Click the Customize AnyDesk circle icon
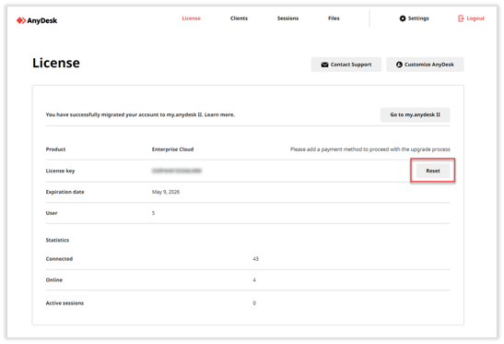 point(399,65)
